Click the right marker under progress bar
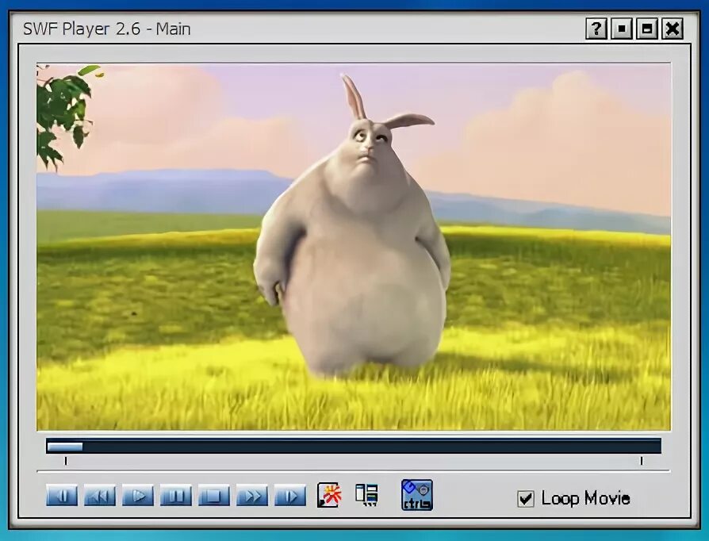This screenshot has height=541, width=709. (641, 461)
